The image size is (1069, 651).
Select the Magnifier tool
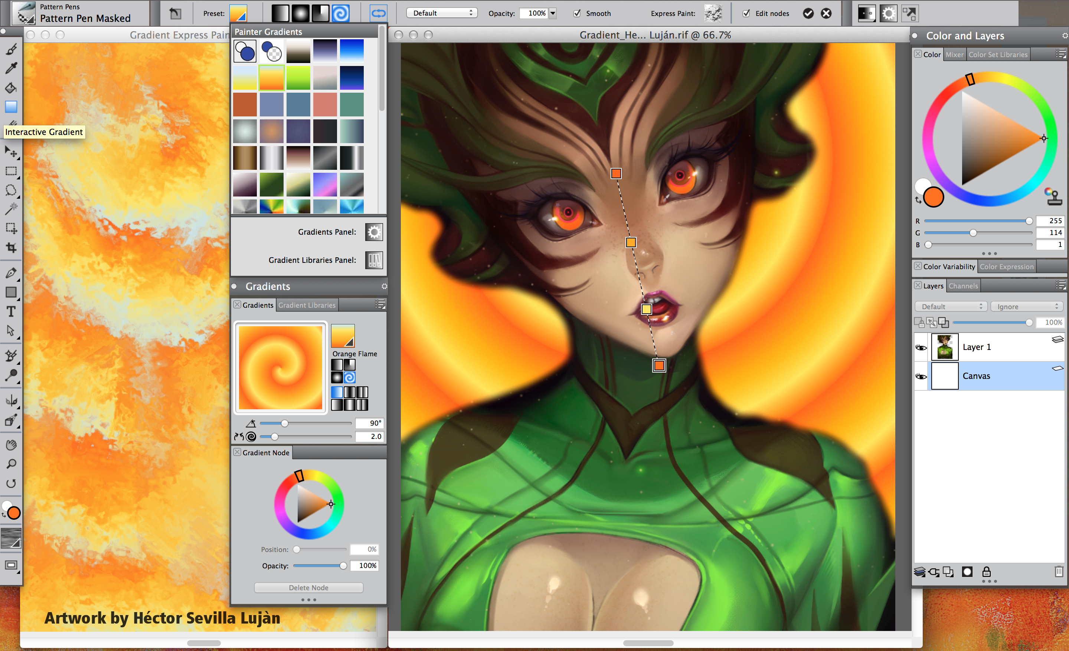point(11,464)
